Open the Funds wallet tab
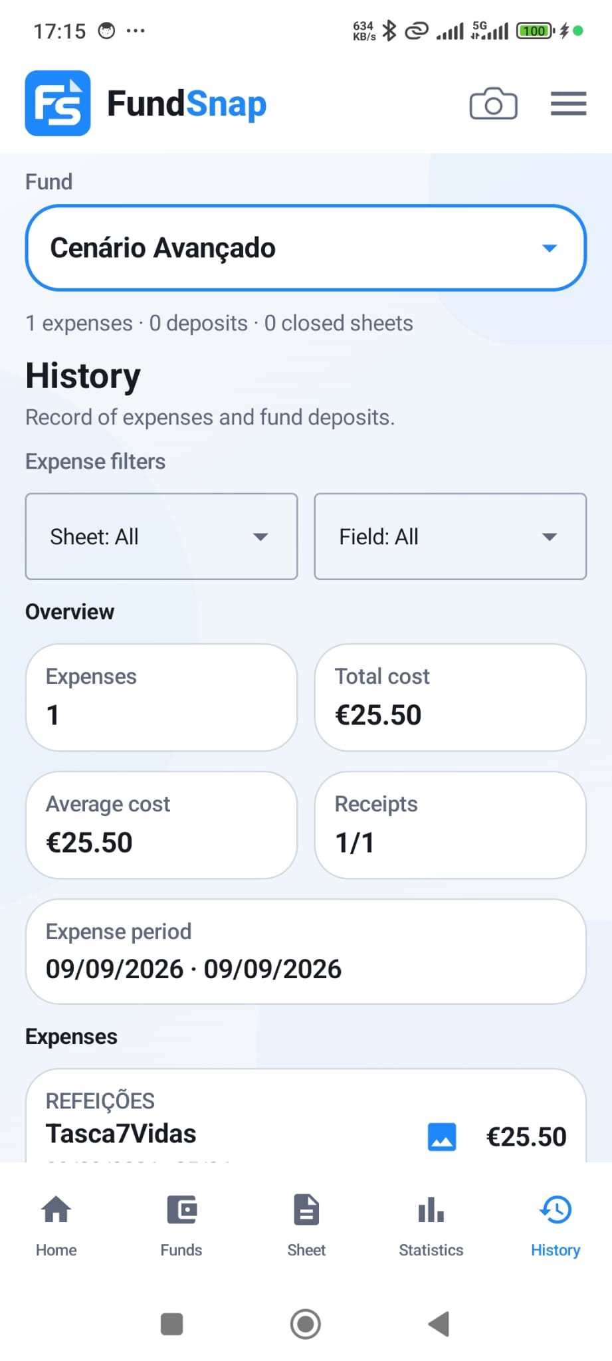The height and width of the screenshot is (1361, 612). coord(181,1226)
